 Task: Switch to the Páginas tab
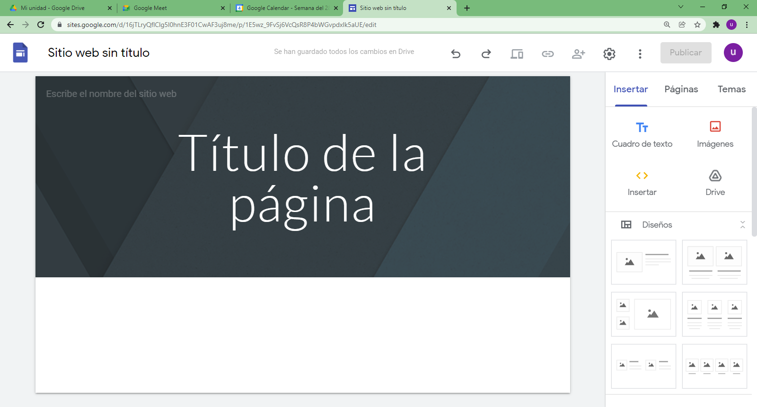(x=681, y=89)
